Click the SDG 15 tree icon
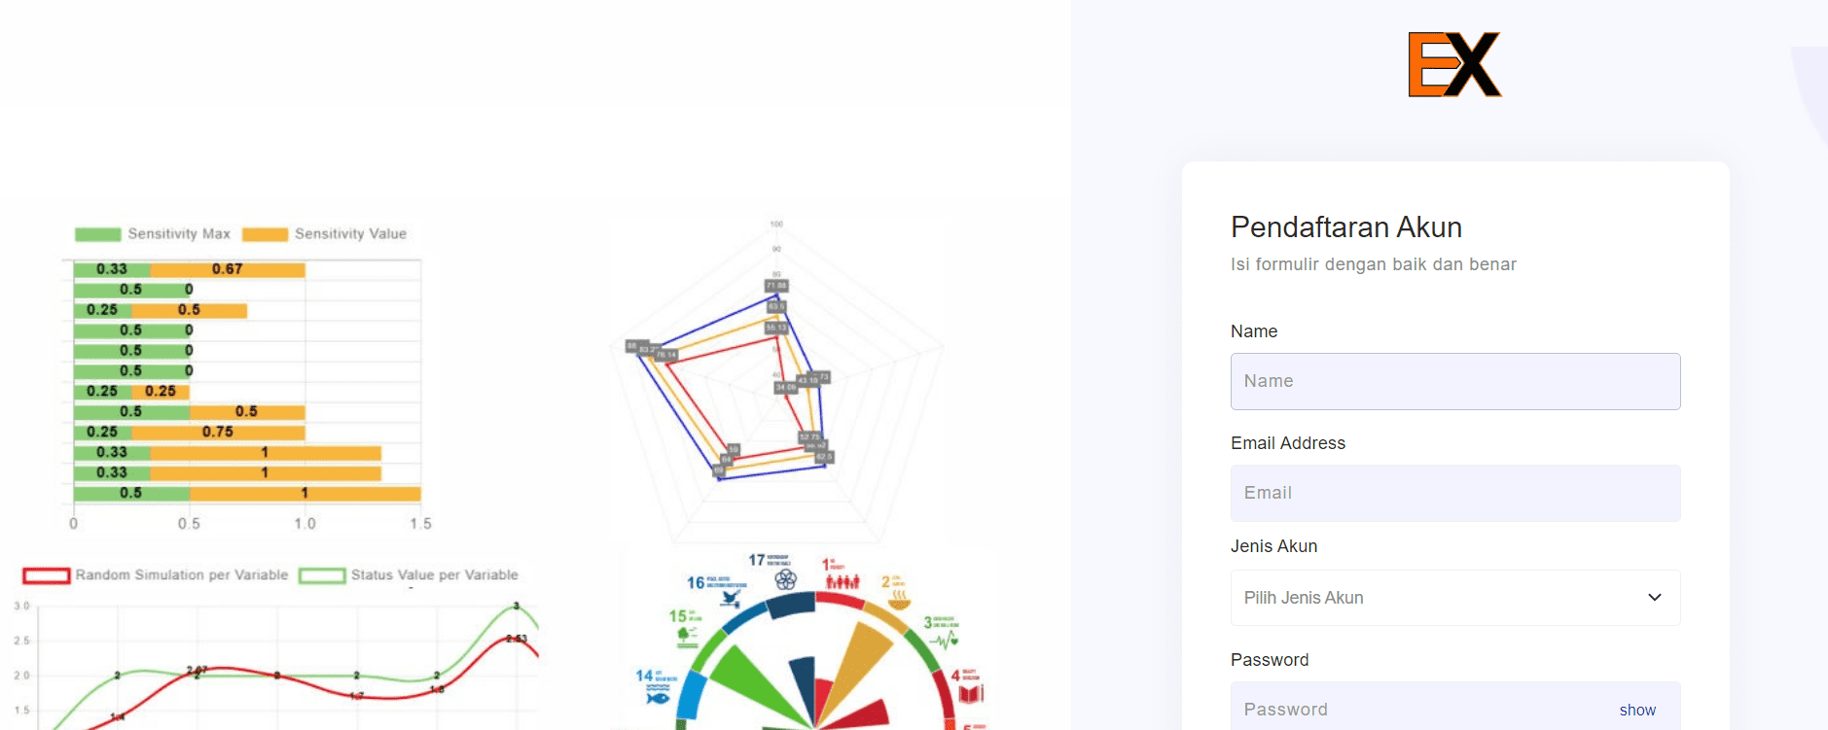 pos(686,636)
